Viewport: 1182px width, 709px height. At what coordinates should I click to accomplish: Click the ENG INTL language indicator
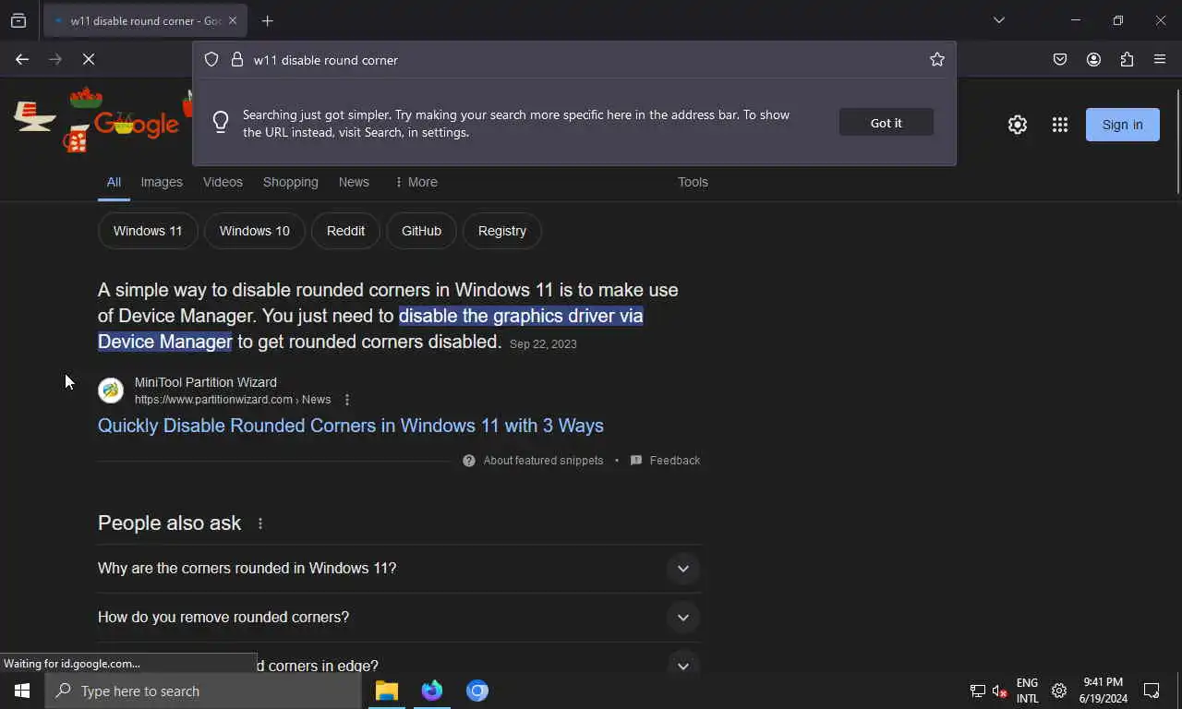coord(1027,691)
